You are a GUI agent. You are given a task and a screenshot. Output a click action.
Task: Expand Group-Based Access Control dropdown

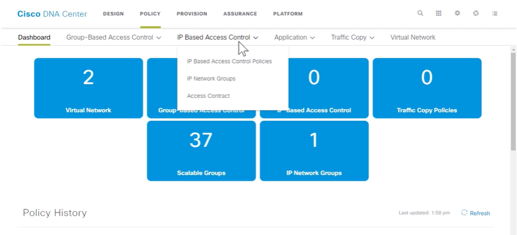pyautogui.click(x=114, y=38)
